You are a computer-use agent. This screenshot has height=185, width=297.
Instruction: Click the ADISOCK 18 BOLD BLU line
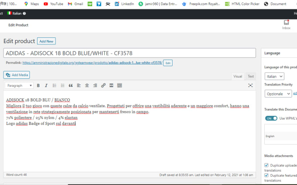point(38,100)
